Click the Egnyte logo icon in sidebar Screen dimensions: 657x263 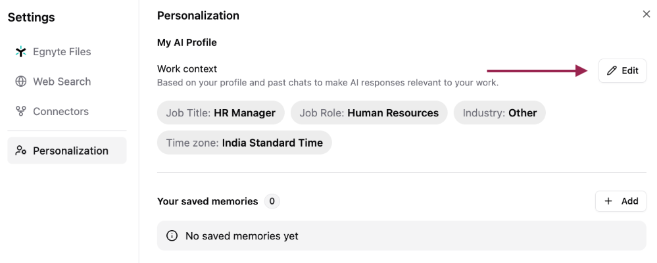pyautogui.click(x=20, y=51)
